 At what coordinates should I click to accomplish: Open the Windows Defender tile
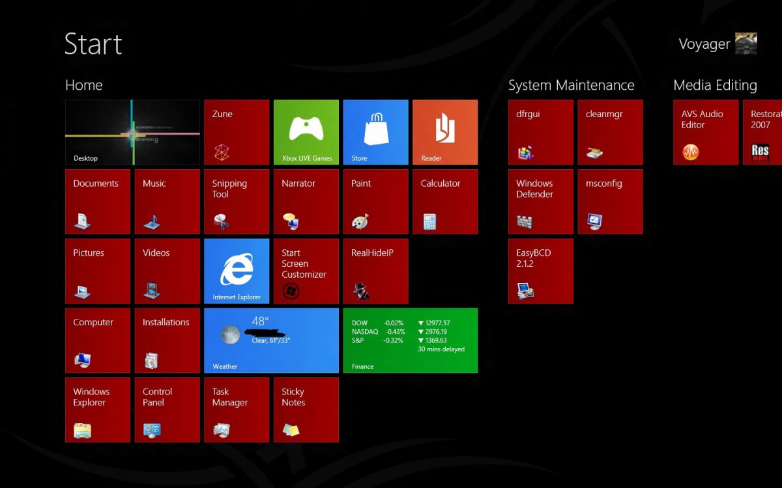(541, 202)
